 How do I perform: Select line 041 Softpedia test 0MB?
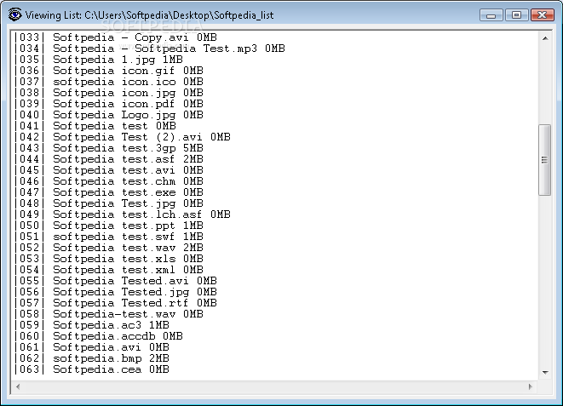95,126
